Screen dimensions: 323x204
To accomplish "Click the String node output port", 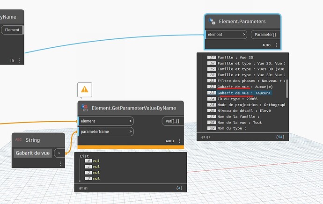I will 59,153.
